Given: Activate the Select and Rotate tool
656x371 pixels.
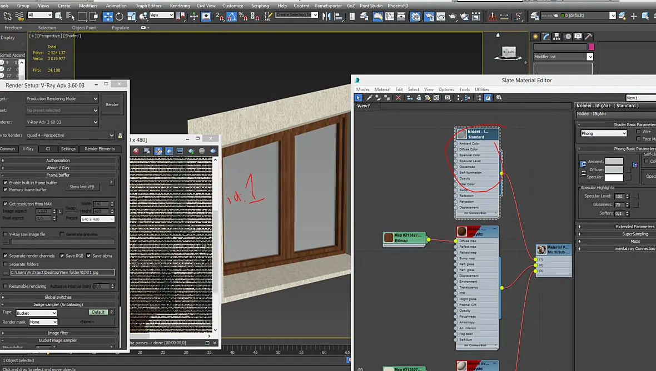Looking at the screenshot, I should [x=119, y=16].
